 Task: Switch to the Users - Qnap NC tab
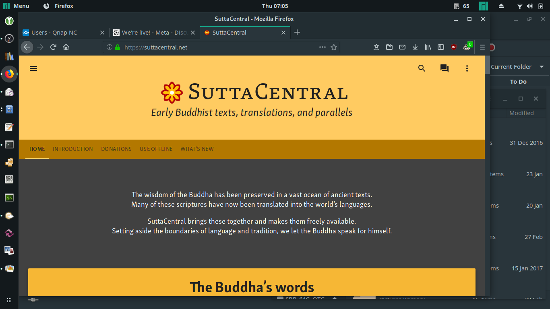coord(64,33)
